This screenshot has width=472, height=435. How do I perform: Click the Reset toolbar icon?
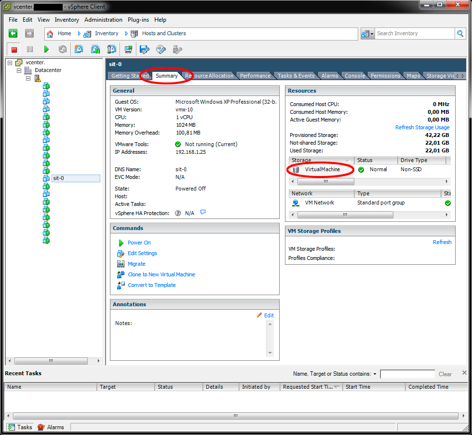pyautogui.click(x=62, y=49)
